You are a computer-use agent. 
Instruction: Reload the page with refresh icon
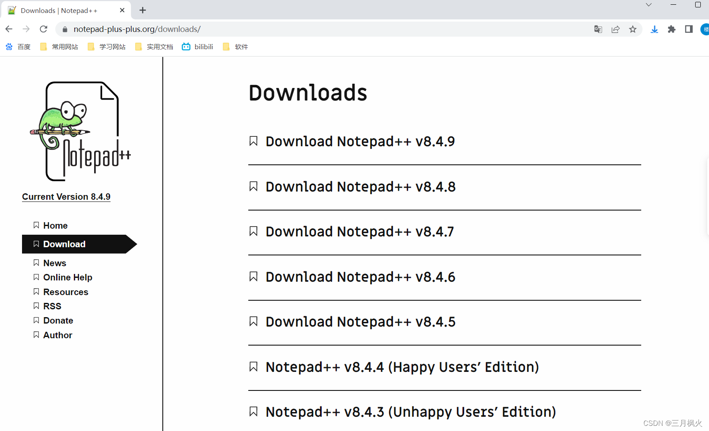[x=44, y=29]
